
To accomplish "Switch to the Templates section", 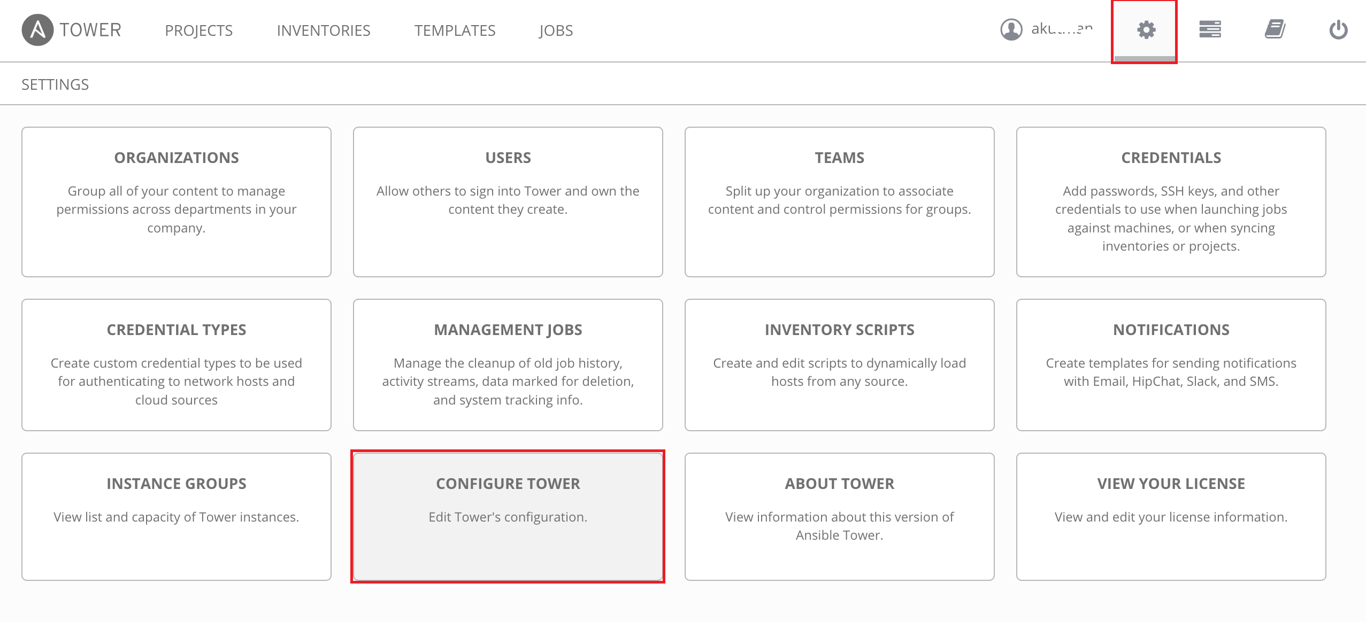I will click(x=455, y=30).
